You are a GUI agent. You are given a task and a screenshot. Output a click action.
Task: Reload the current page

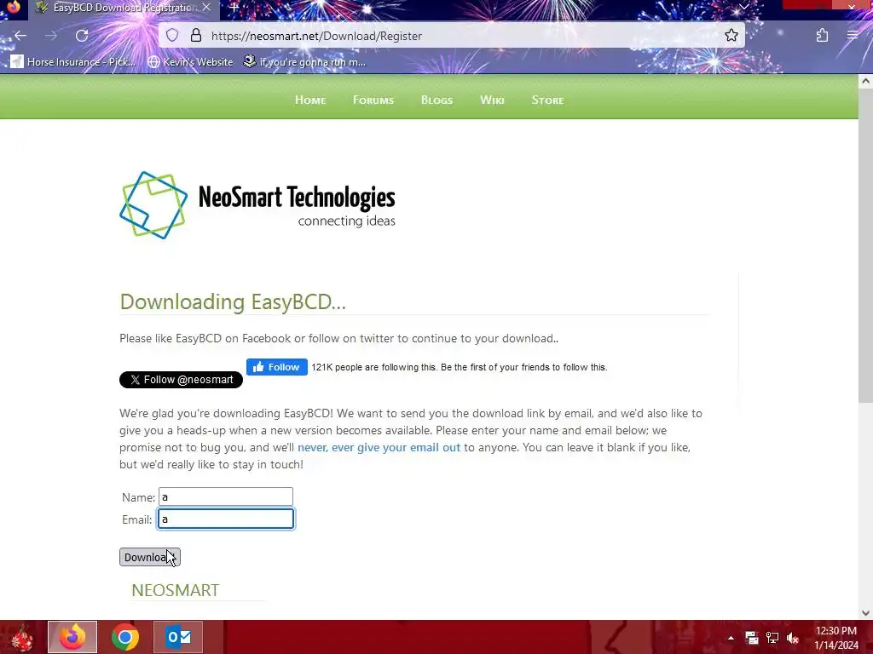[x=82, y=36]
